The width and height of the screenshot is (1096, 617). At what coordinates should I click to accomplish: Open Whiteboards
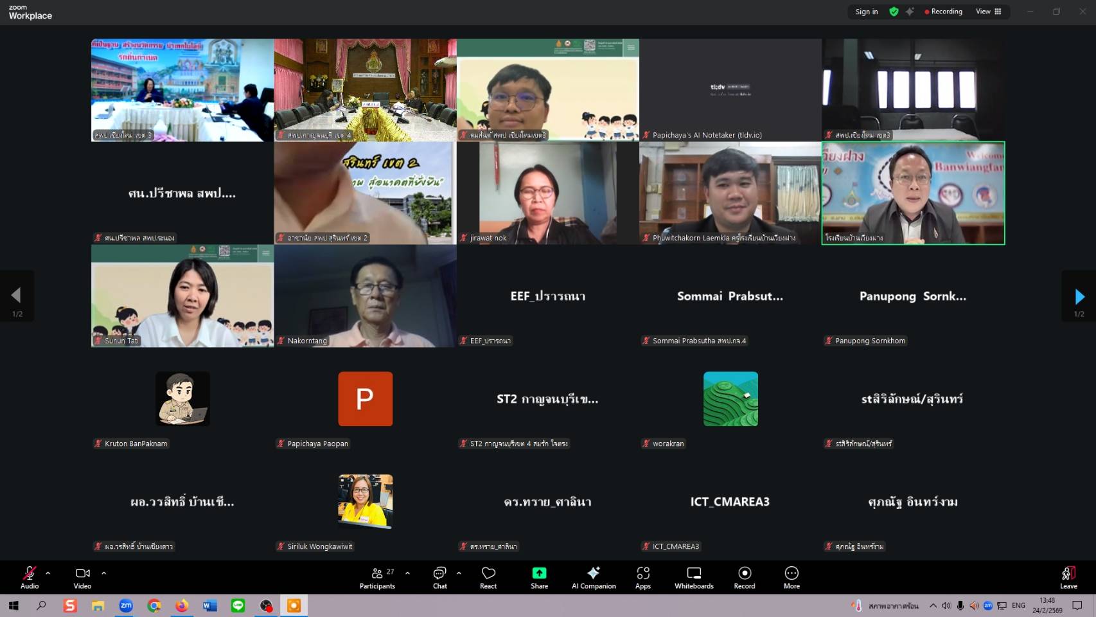point(694,577)
